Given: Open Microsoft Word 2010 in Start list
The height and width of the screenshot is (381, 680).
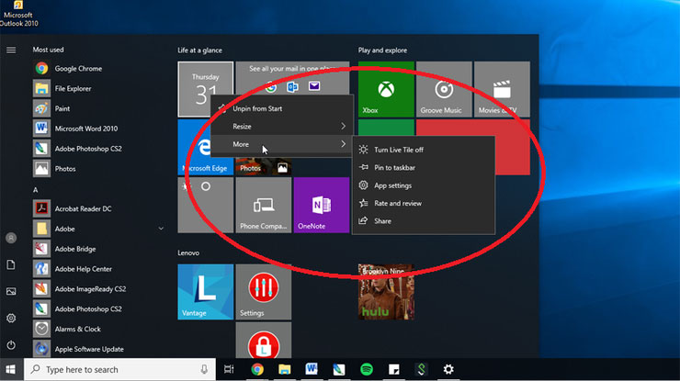Looking at the screenshot, I should point(85,129).
